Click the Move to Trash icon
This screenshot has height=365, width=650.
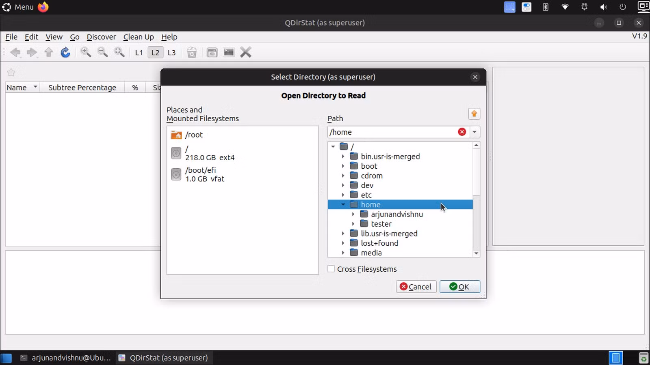pos(192,52)
